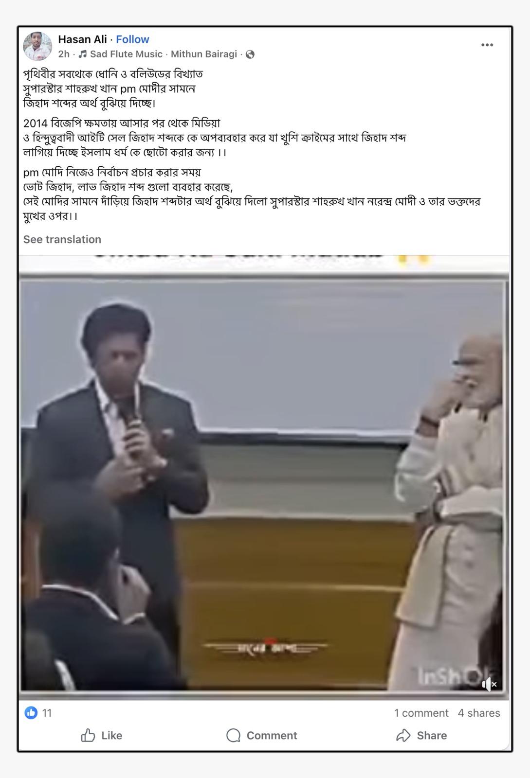The width and height of the screenshot is (530, 778).
Task: Open the 2h post timestamp
Action: pos(64,54)
